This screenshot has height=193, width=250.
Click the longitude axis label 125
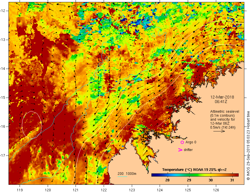pyautogui.click(x=188, y=190)
